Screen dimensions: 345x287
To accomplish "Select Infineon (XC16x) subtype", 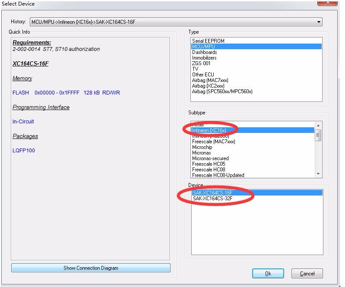I will click(253, 130).
